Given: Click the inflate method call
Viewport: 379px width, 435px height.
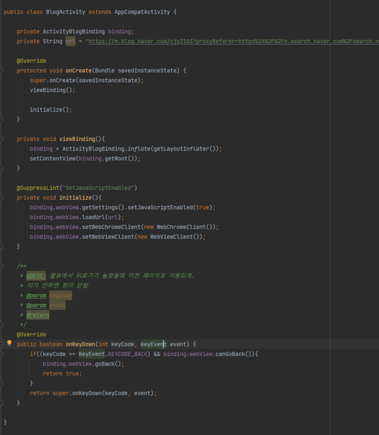Looking at the screenshot, I should 139,149.
